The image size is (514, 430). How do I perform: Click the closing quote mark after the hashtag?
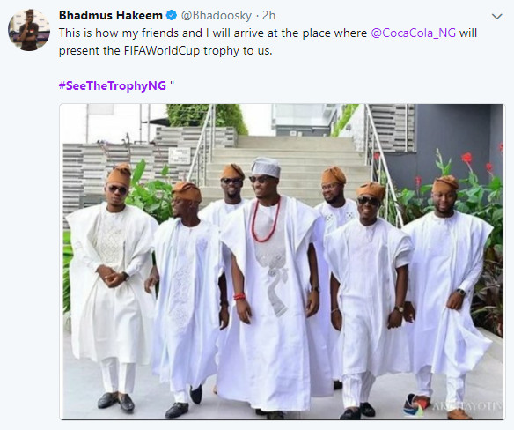tap(173, 84)
